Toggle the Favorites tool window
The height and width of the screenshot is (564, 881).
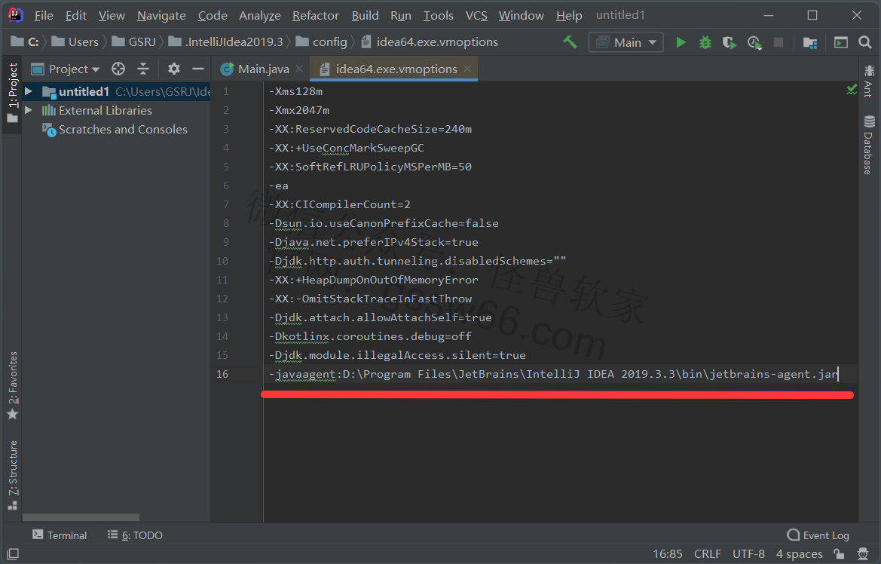(x=12, y=386)
